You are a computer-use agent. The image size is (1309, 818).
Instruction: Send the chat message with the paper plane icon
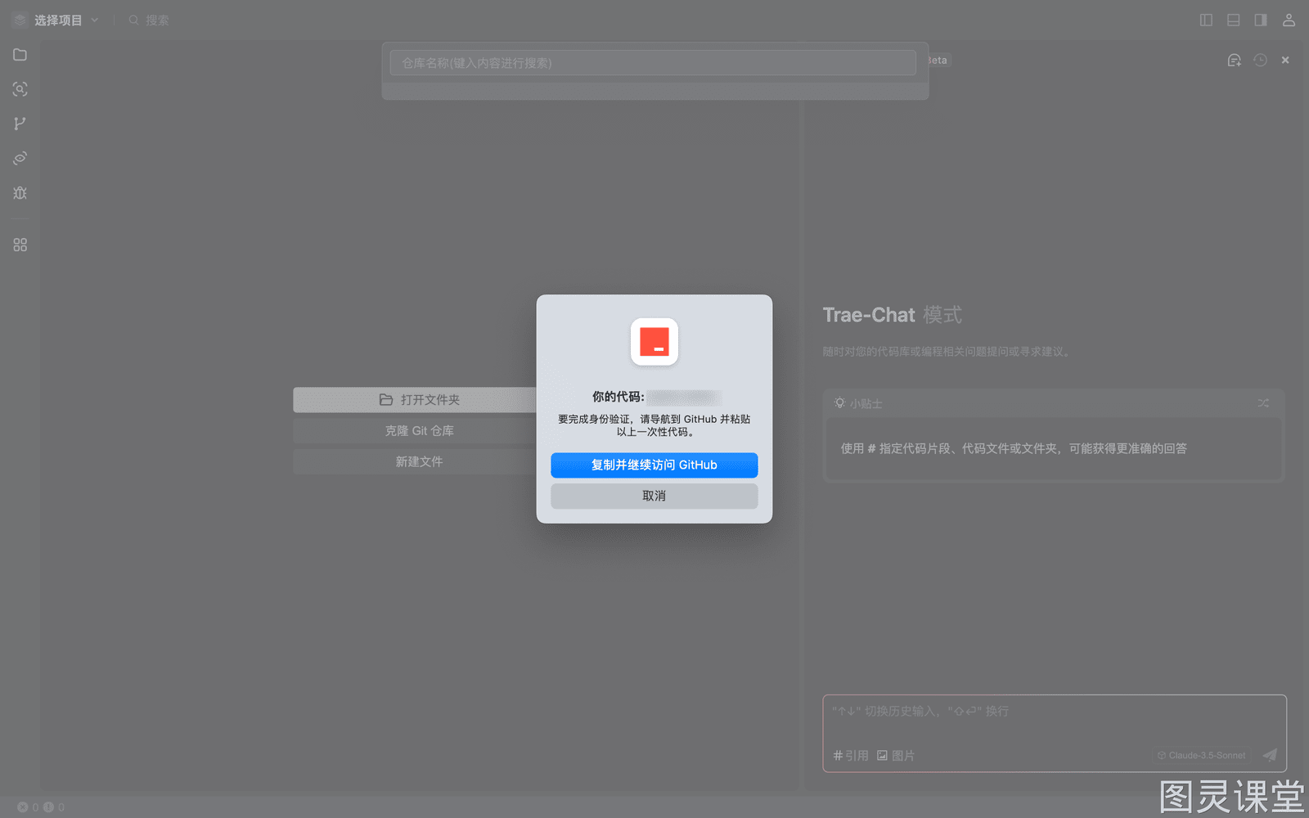click(1270, 755)
